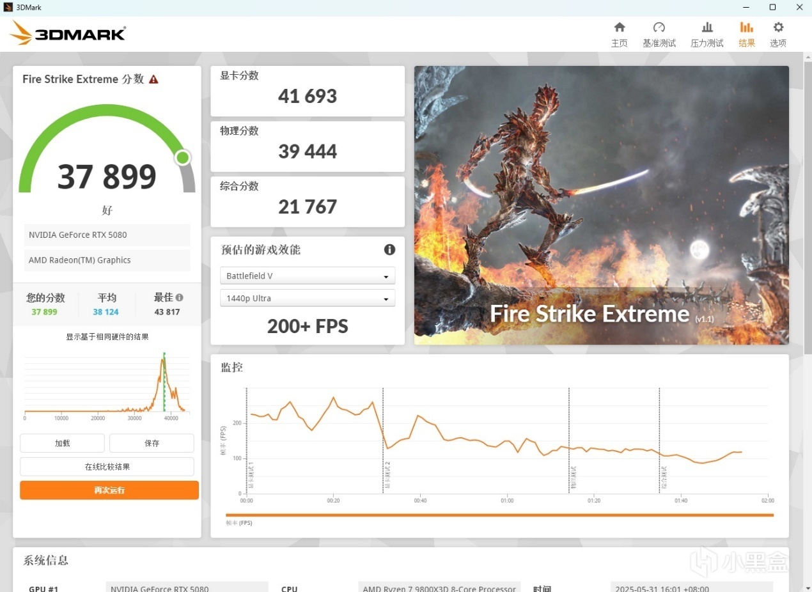812x592 pixels.
Task: Click the 2025-05-31 16:01 time field
Action: (x=692, y=589)
